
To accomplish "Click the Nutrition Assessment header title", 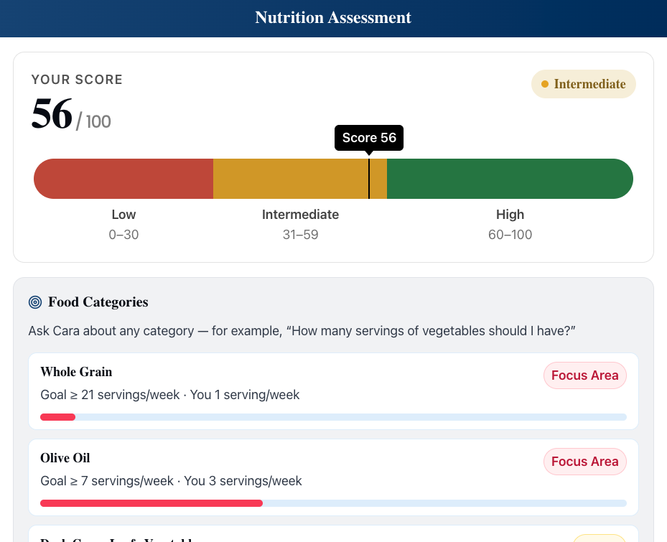I will pyautogui.click(x=333, y=17).
